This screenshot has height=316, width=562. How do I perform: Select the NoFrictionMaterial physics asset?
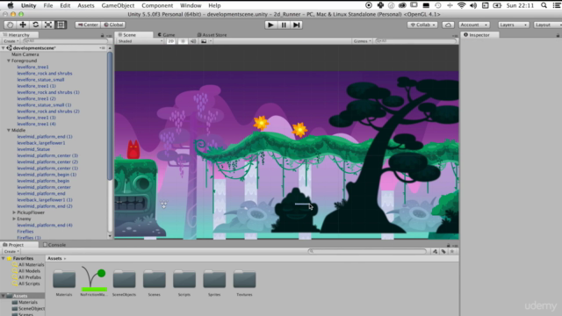point(94,279)
